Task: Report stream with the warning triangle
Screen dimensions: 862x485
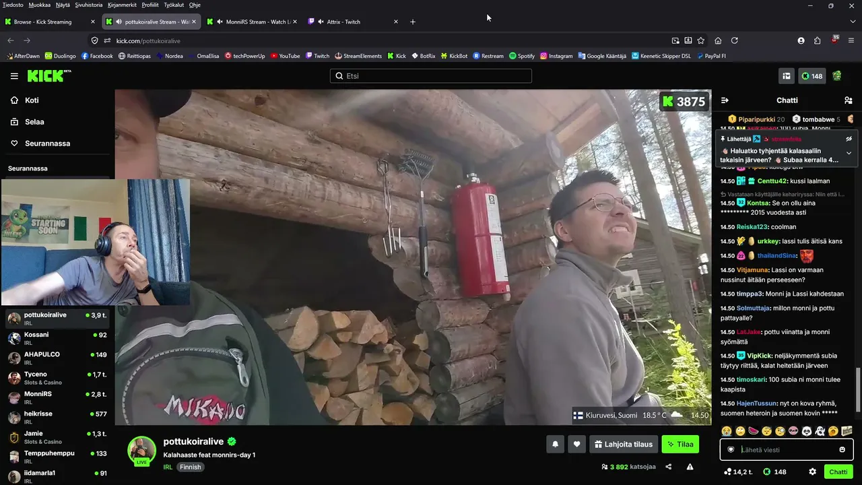Action: point(690,467)
